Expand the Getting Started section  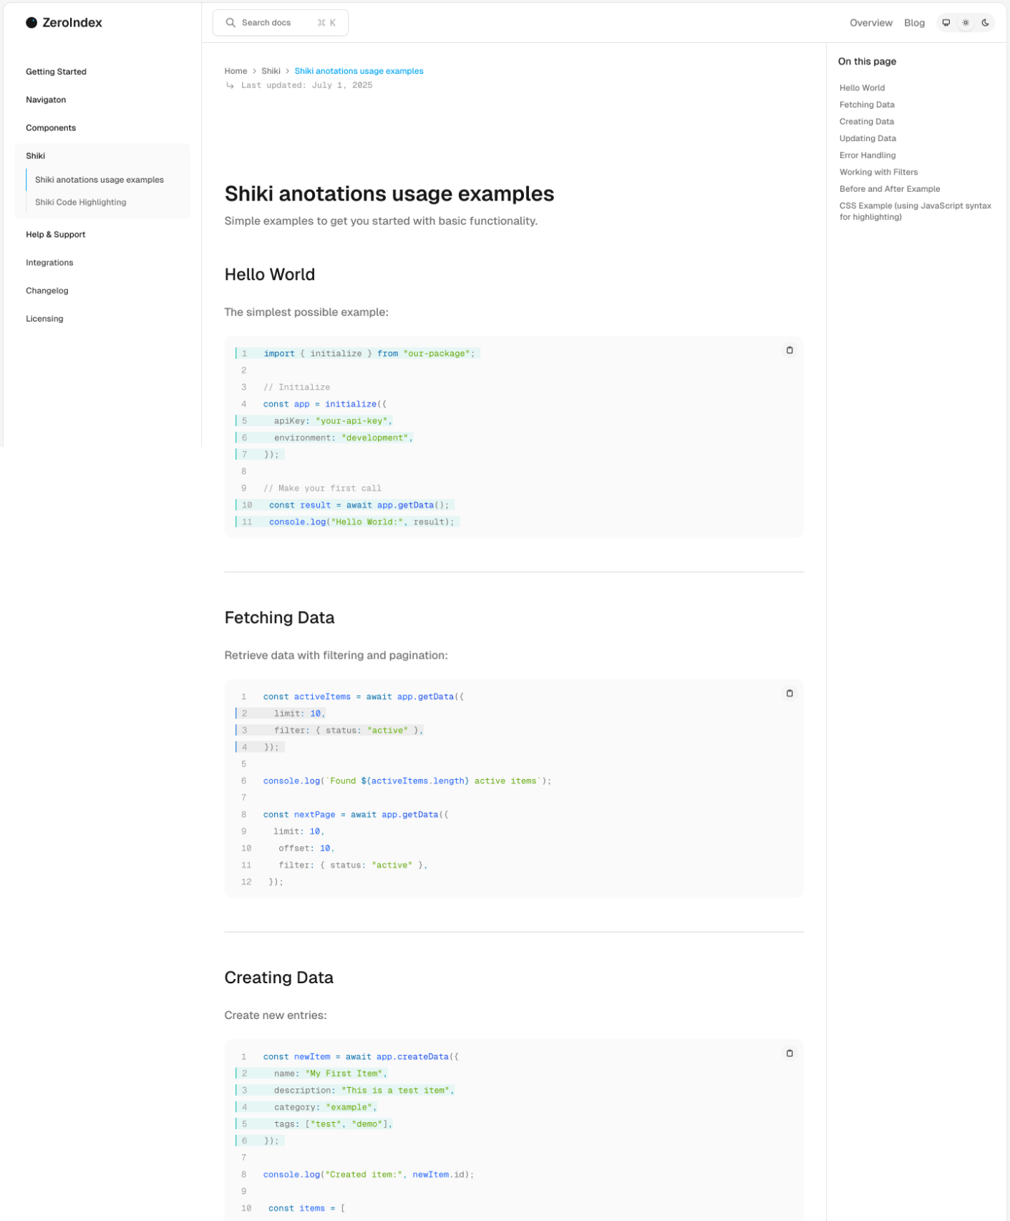pos(56,72)
